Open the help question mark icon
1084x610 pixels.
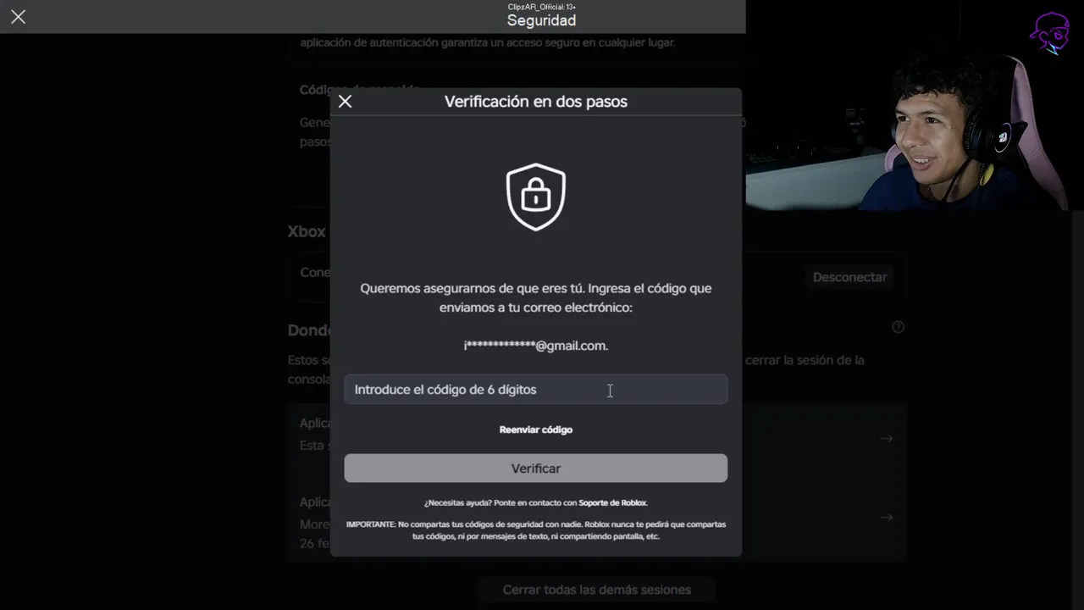coord(899,327)
